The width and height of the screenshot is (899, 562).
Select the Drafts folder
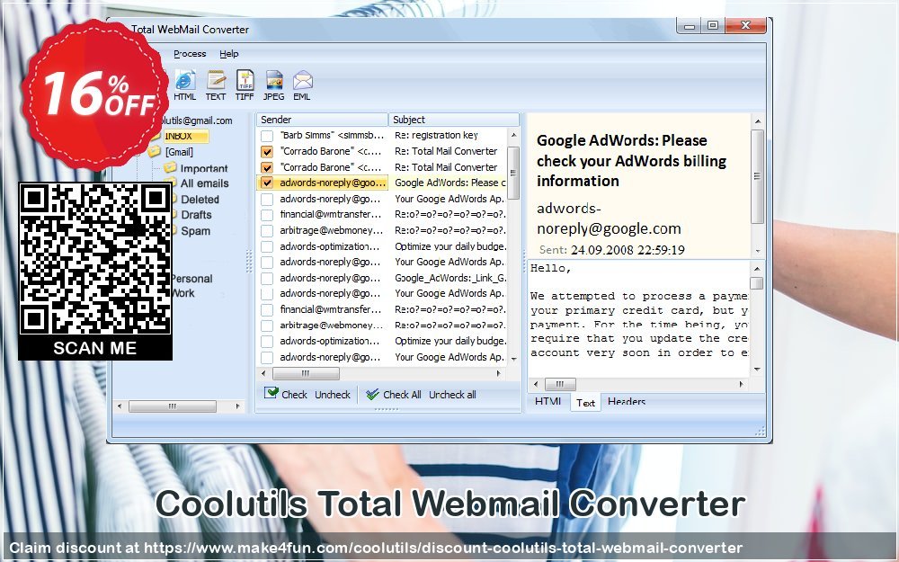pyautogui.click(x=196, y=215)
